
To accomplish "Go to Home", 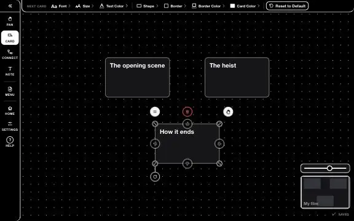I will pos(10,110).
